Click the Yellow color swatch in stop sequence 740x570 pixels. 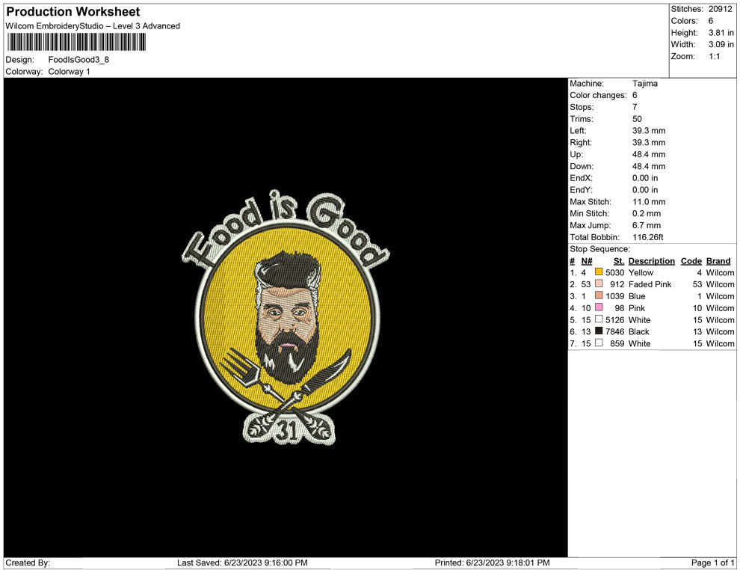[x=599, y=272]
